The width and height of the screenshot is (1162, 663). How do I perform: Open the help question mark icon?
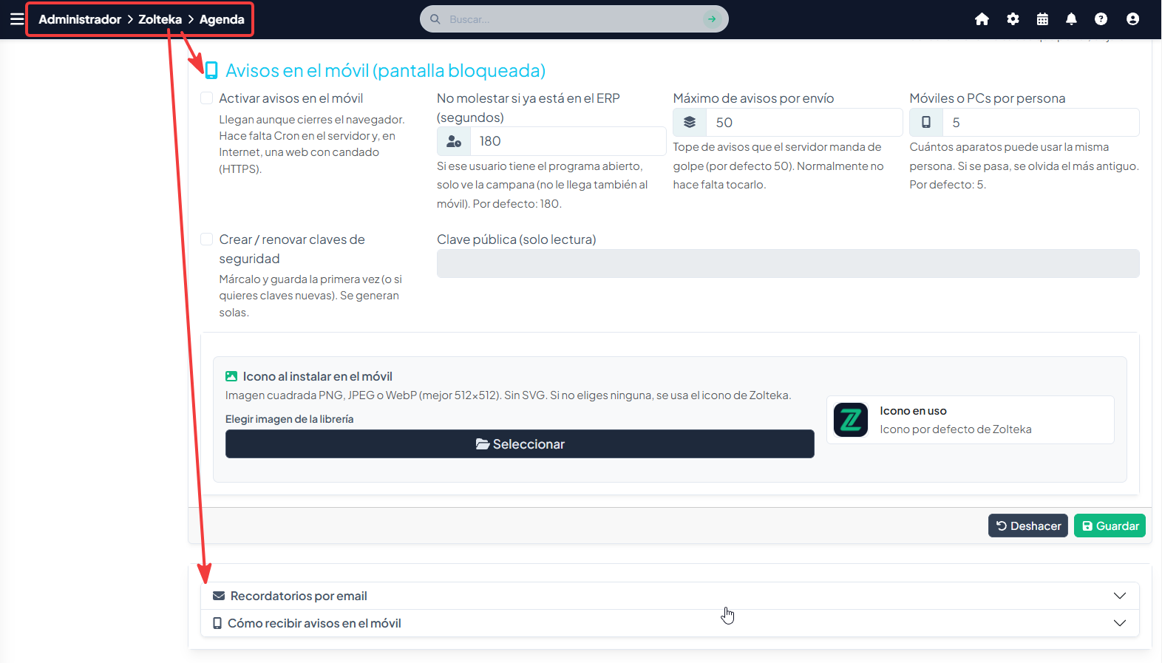coord(1101,19)
